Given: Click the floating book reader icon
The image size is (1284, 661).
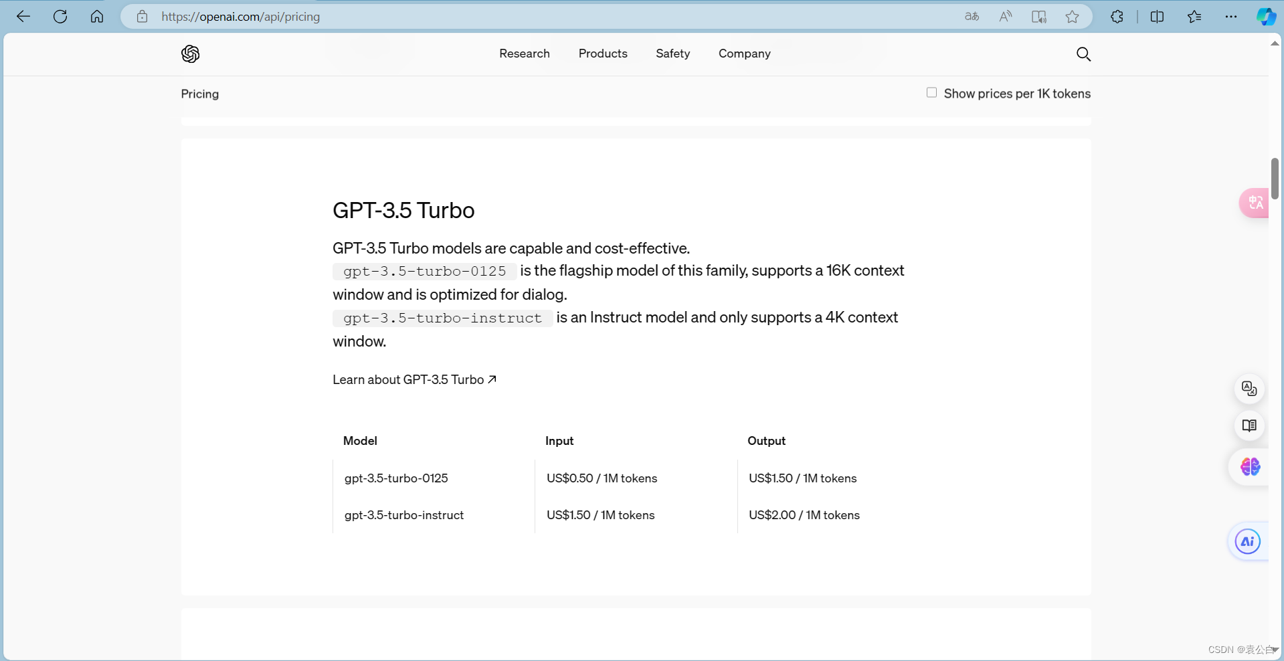Looking at the screenshot, I should [x=1249, y=426].
